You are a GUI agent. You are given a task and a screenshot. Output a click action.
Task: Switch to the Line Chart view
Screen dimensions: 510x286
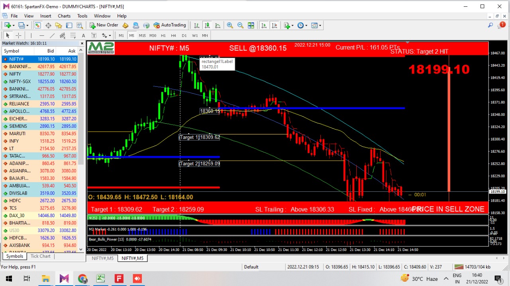[x=218, y=25]
